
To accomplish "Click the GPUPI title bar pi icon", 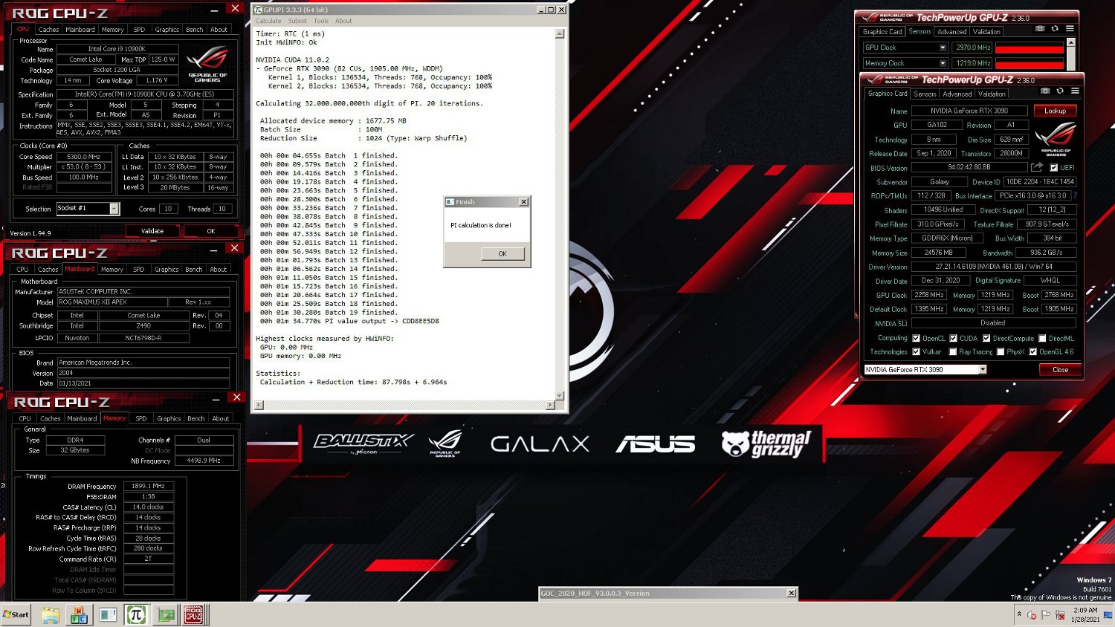I will 258,10.
